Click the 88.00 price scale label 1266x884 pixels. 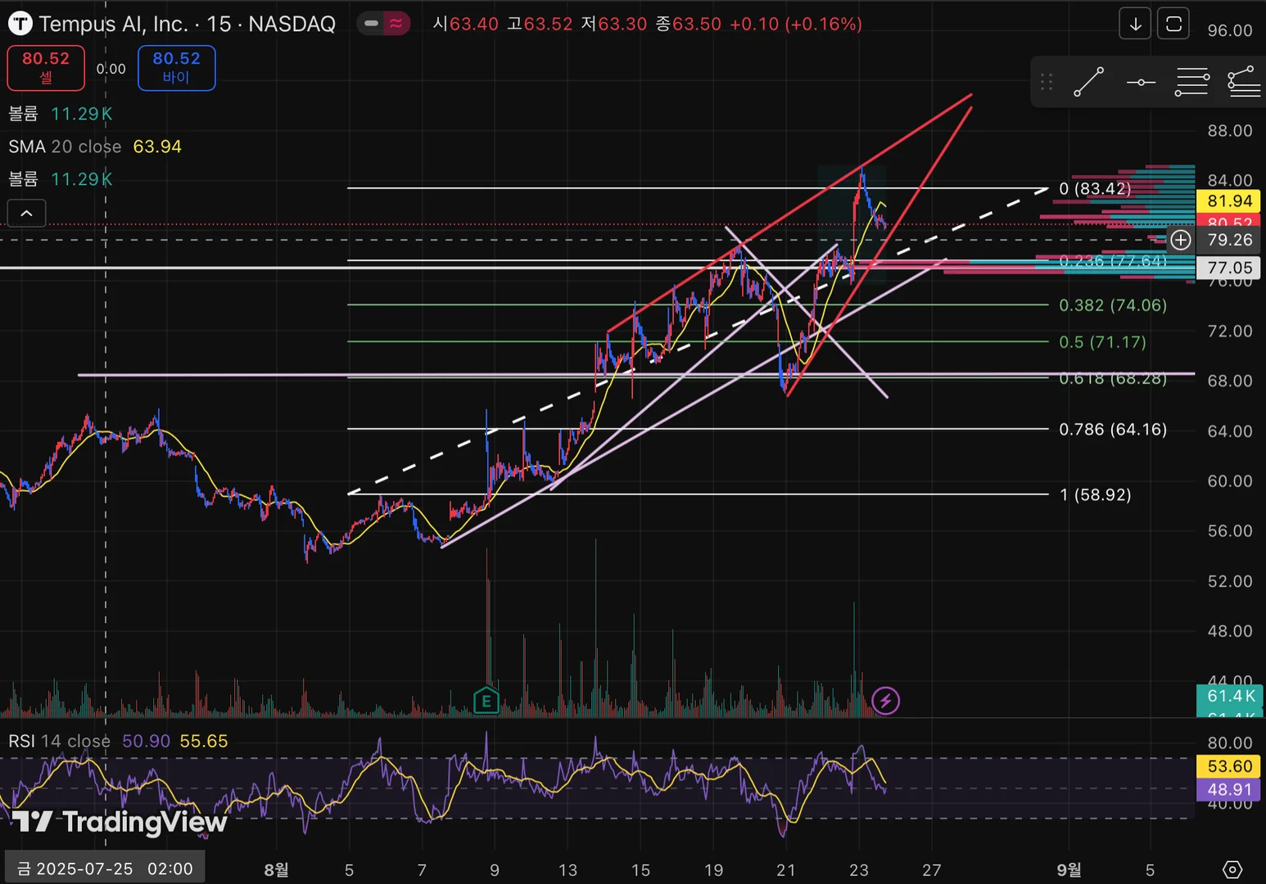(1230, 130)
